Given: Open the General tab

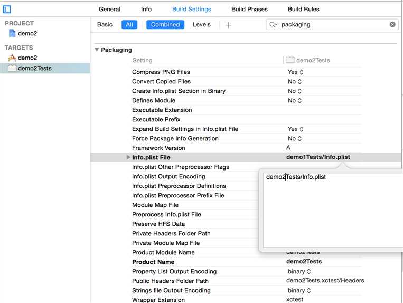Looking at the screenshot, I should [x=109, y=10].
